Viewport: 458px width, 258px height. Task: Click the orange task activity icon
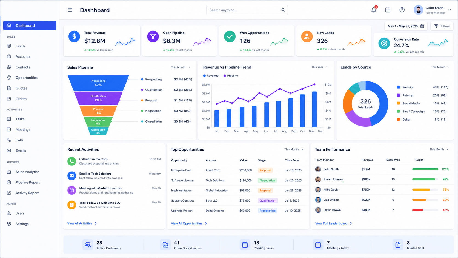[72, 205]
